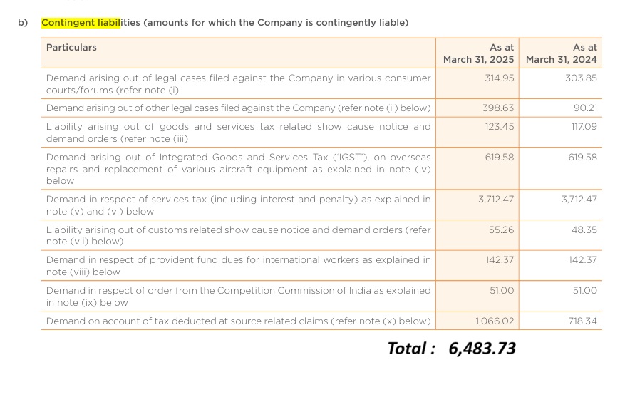The image size is (625, 397).
Task: Click the As at March 31, 2025 header
Action: click(x=478, y=53)
